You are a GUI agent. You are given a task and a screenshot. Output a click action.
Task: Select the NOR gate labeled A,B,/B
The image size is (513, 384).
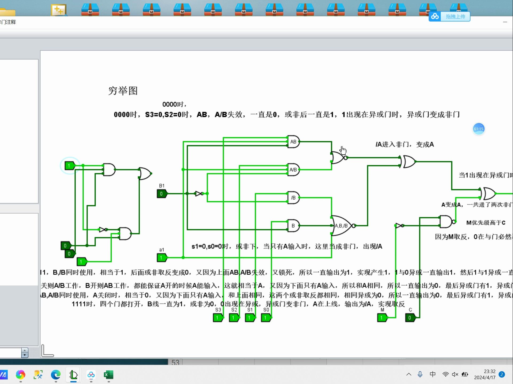point(343,226)
